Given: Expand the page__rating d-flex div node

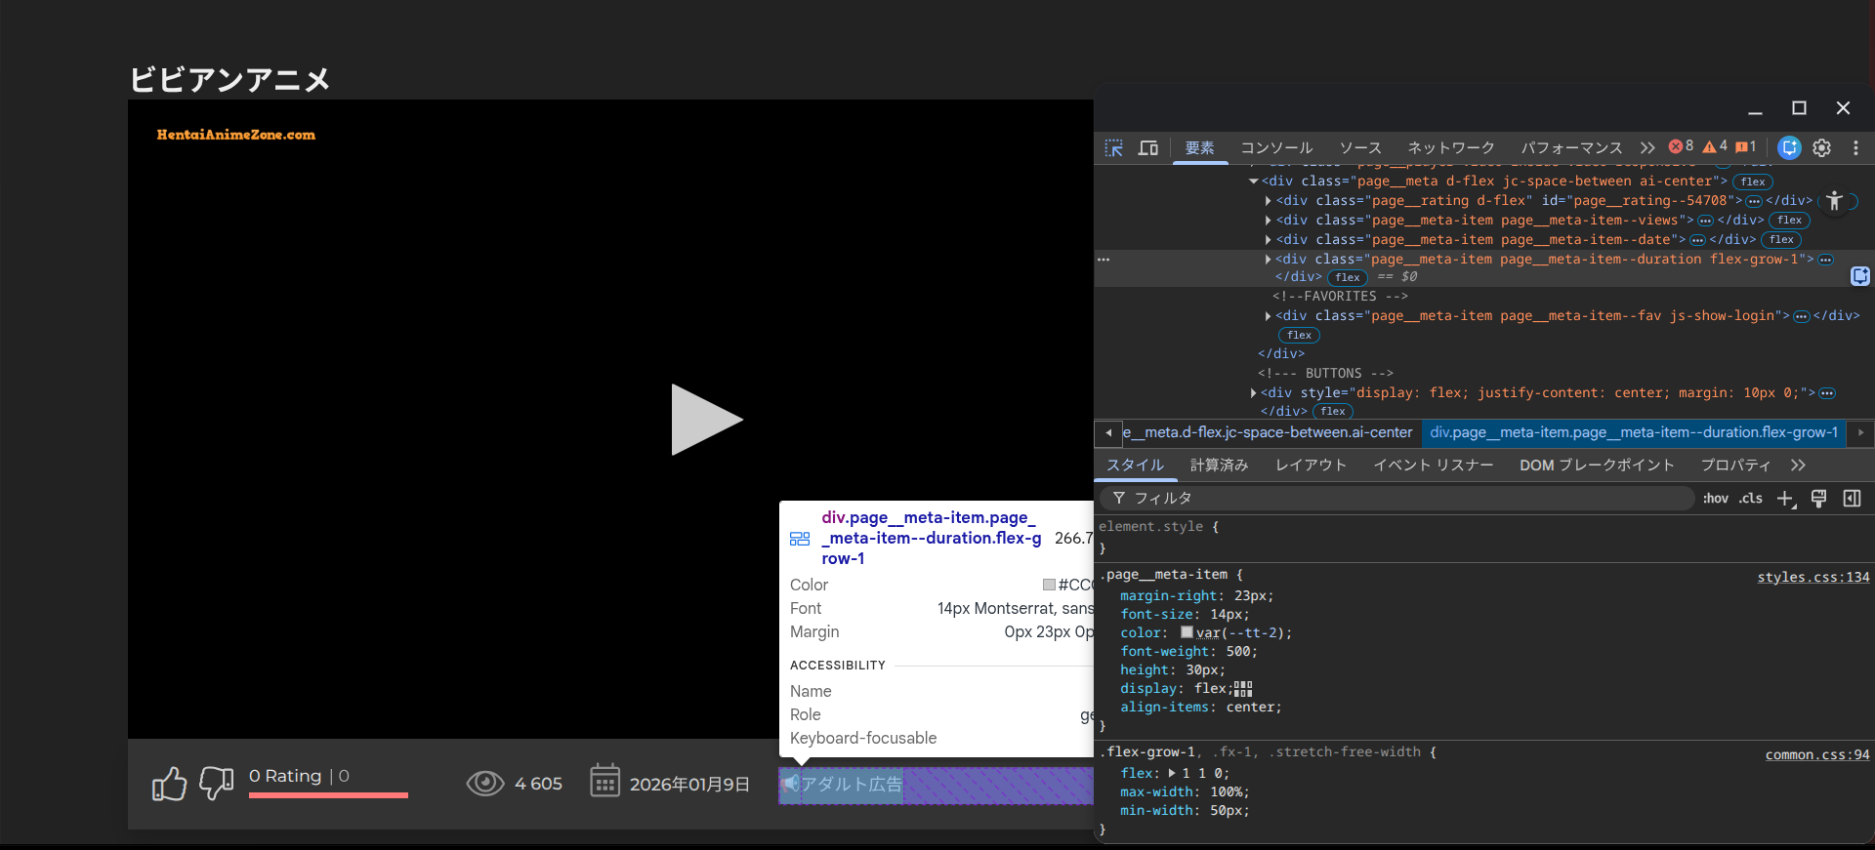Looking at the screenshot, I should pyautogui.click(x=1268, y=201).
